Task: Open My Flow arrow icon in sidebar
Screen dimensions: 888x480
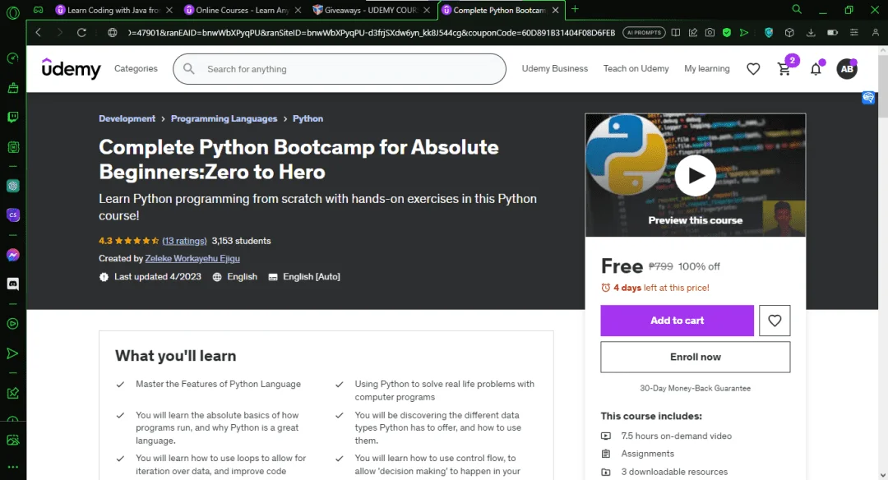Action: (12, 353)
